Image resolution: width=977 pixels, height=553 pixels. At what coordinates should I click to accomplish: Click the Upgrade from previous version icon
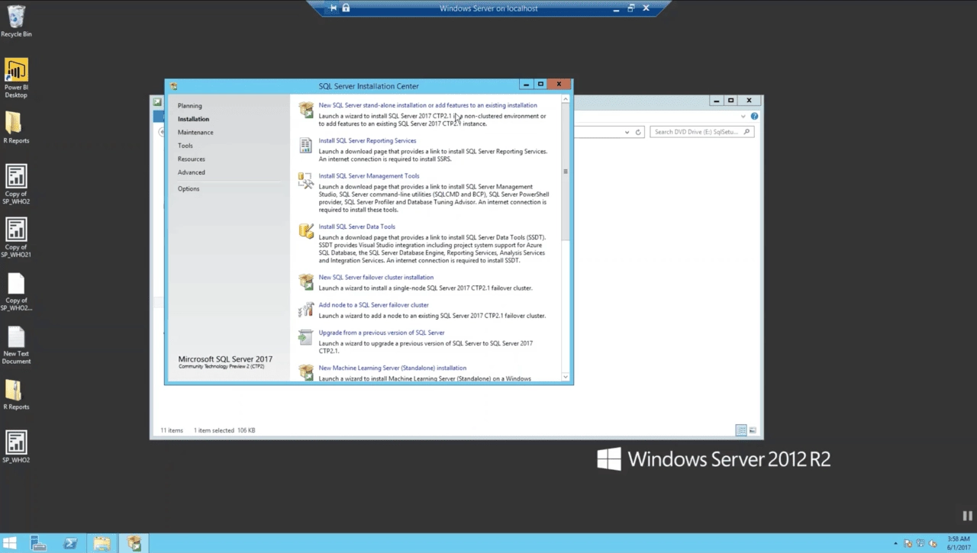(x=306, y=337)
